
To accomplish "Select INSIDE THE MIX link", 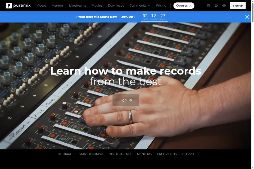I will 120,154.
